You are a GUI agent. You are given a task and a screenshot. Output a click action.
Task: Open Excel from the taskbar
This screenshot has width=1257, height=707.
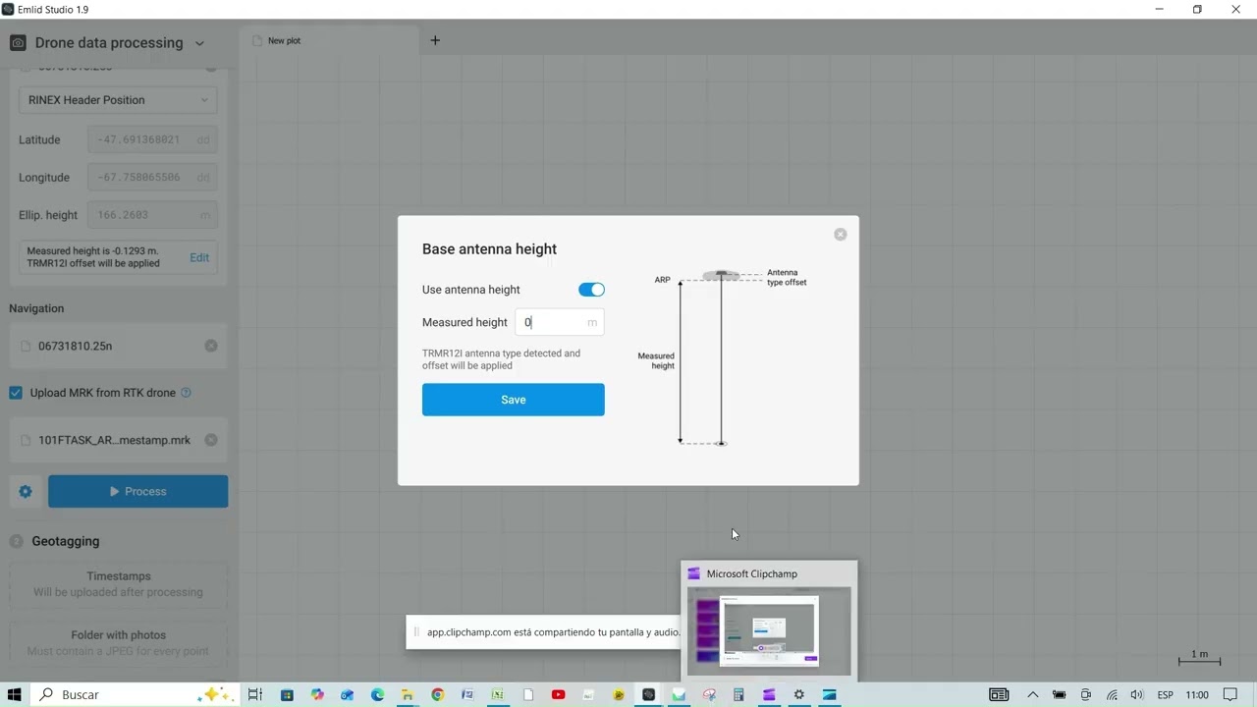[x=498, y=694]
